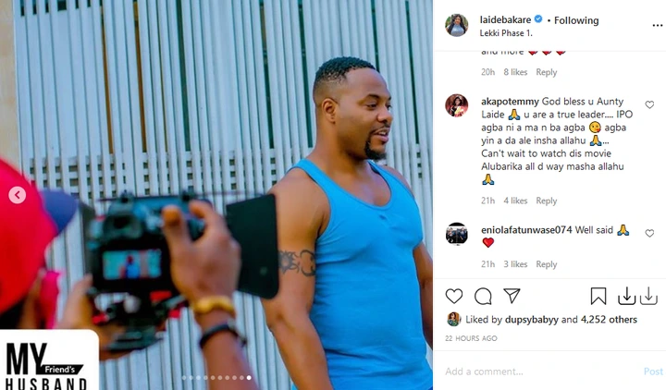Share post with paper plane icon
Image resolution: width=666 pixels, height=390 pixels.
pyautogui.click(x=512, y=296)
